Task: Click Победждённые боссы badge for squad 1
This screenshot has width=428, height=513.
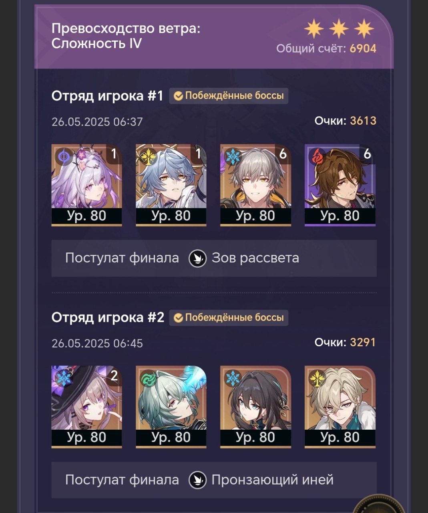Action: 229,96
